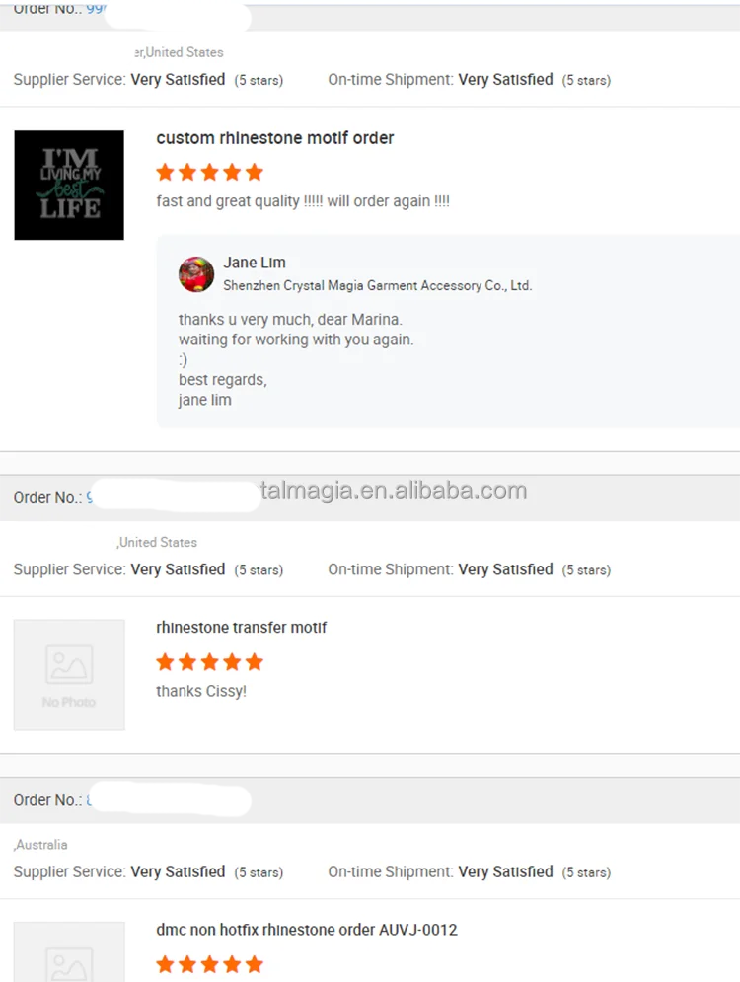740x982 pixels.
Task: Open Shenzhen Crystal Magia Garment Accessory Co. link
Action: [x=378, y=285]
